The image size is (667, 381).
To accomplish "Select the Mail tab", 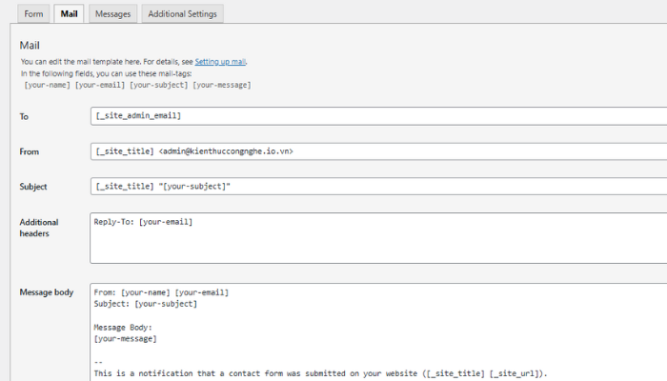I will click(x=69, y=14).
